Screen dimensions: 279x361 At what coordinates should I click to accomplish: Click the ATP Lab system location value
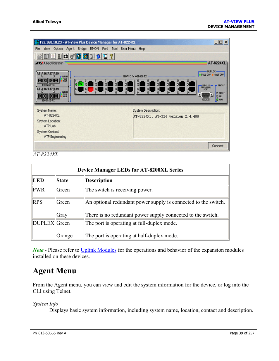pyautogui.click(x=50, y=126)
